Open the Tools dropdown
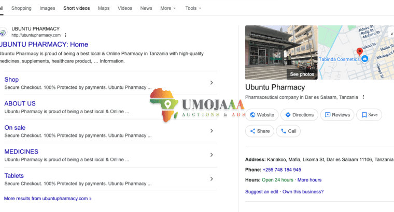394x212 pixels. 193,8
